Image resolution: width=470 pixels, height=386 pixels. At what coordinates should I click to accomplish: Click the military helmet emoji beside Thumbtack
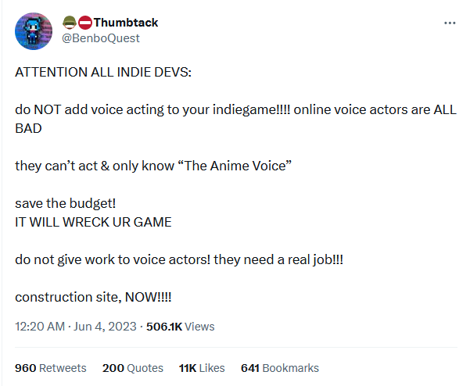69,22
